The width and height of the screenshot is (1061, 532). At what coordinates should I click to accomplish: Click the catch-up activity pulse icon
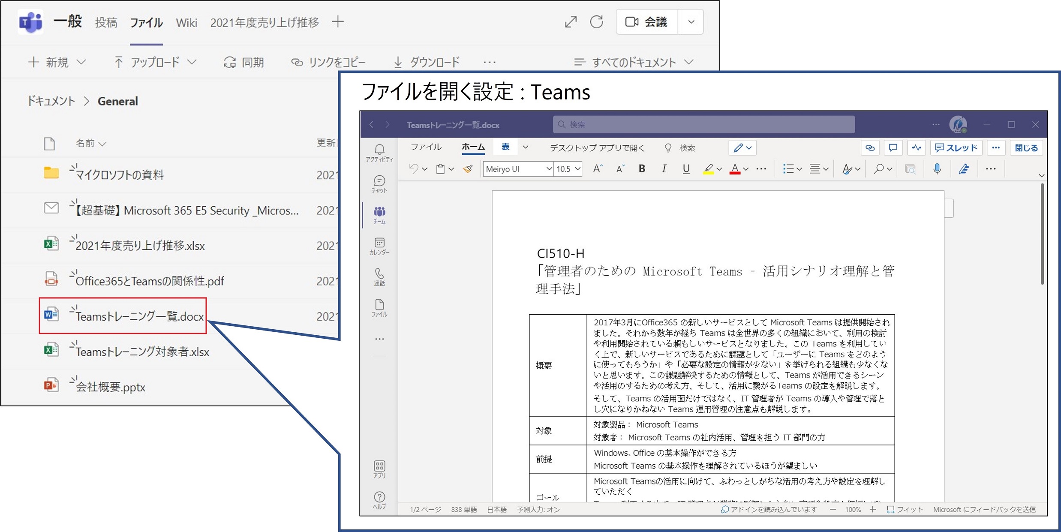[x=917, y=148]
